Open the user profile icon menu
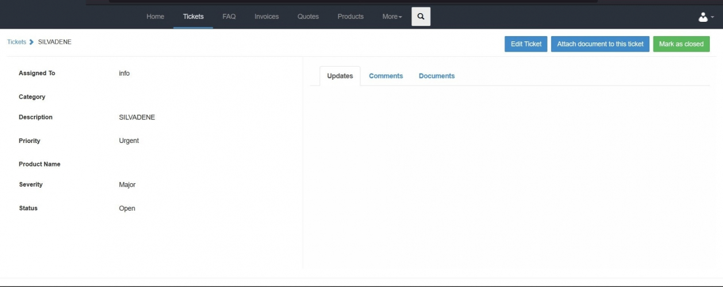723x287 pixels. coord(706,17)
